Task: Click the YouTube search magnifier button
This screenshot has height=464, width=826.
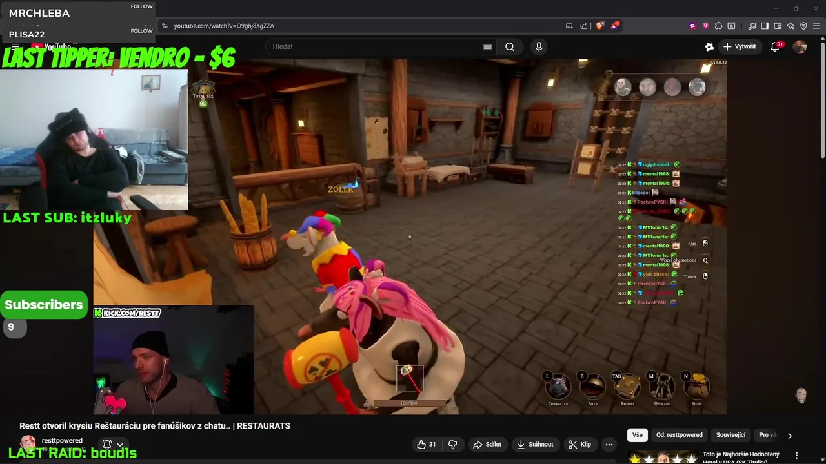Action: coord(510,46)
